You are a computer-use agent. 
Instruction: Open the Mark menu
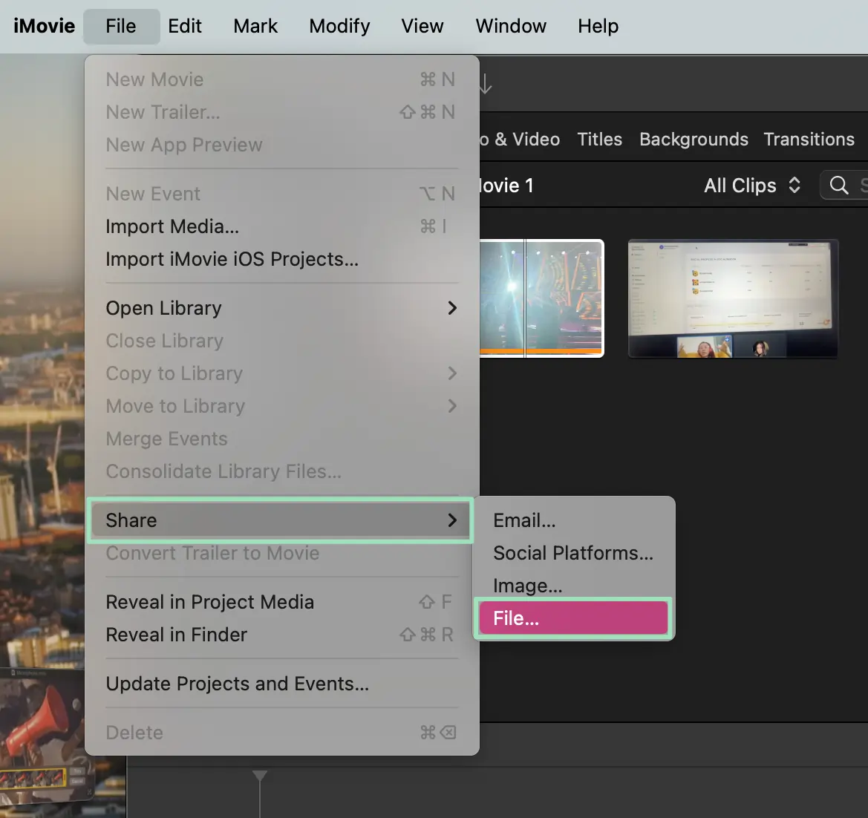[255, 26]
